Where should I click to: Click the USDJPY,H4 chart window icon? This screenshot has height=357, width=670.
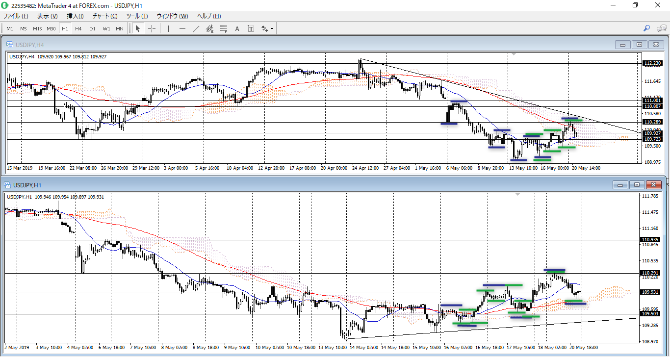[x=10, y=45]
